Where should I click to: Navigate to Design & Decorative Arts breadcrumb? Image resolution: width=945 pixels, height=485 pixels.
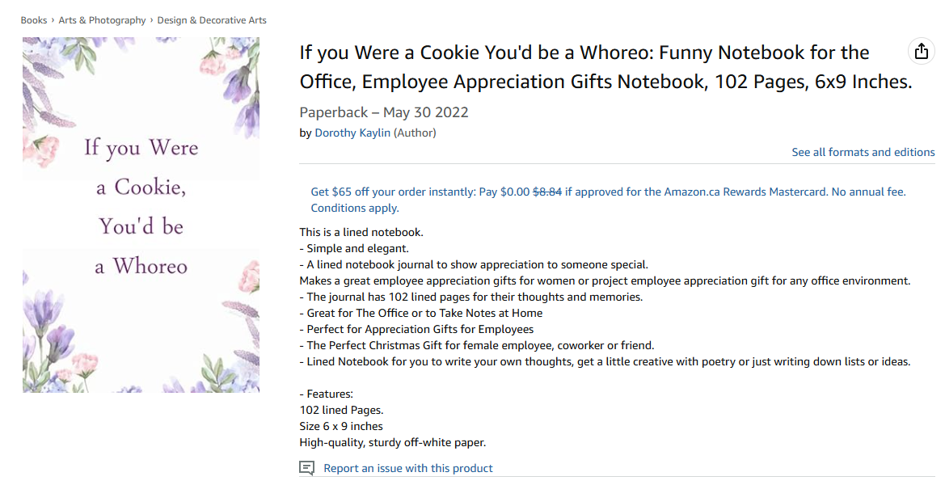212,20
